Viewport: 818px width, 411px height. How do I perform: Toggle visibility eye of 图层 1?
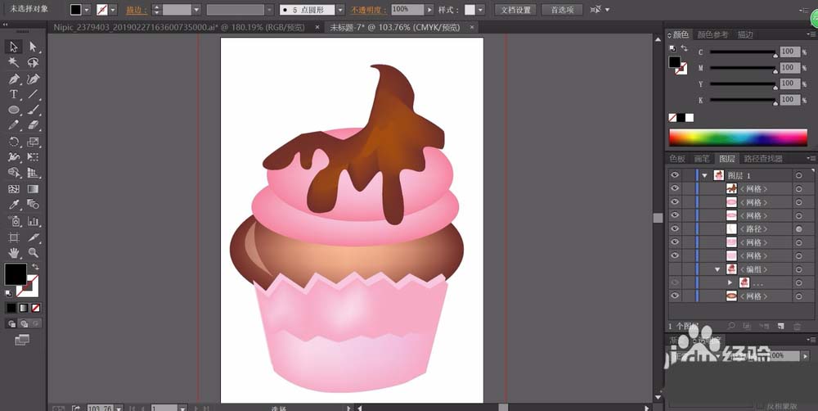675,175
